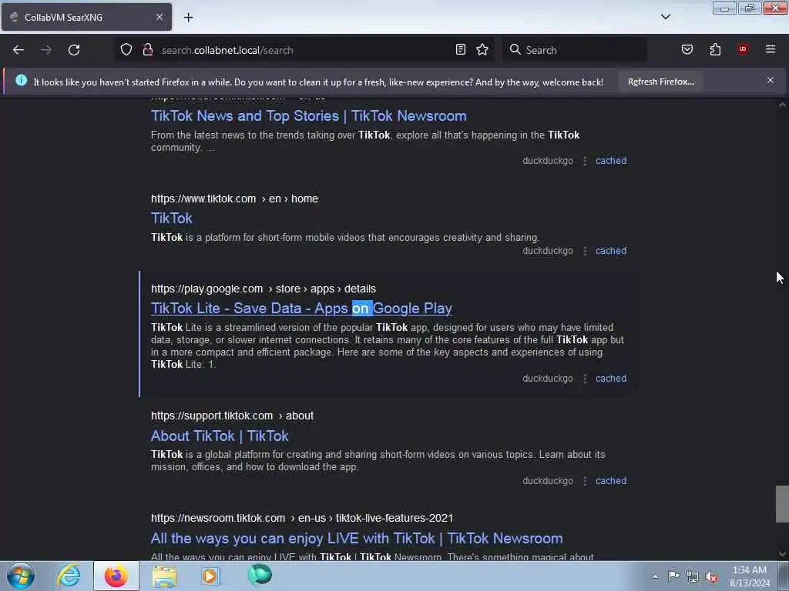Open cached link for TikTok home result
This screenshot has width=789, height=591.
pos(611,251)
